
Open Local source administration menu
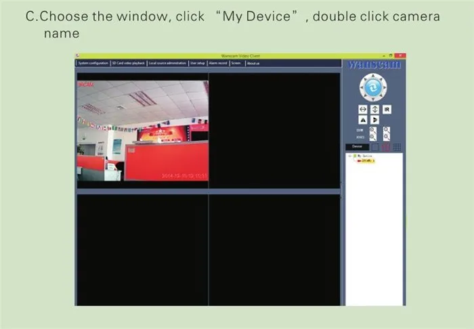(x=167, y=63)
